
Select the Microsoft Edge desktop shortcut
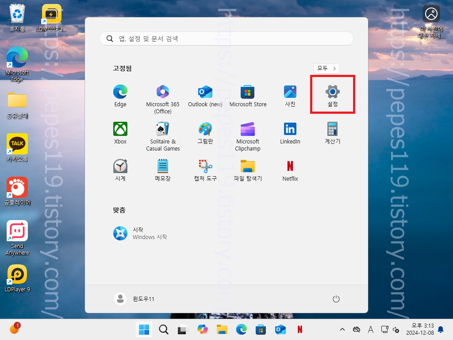[17, 64]
